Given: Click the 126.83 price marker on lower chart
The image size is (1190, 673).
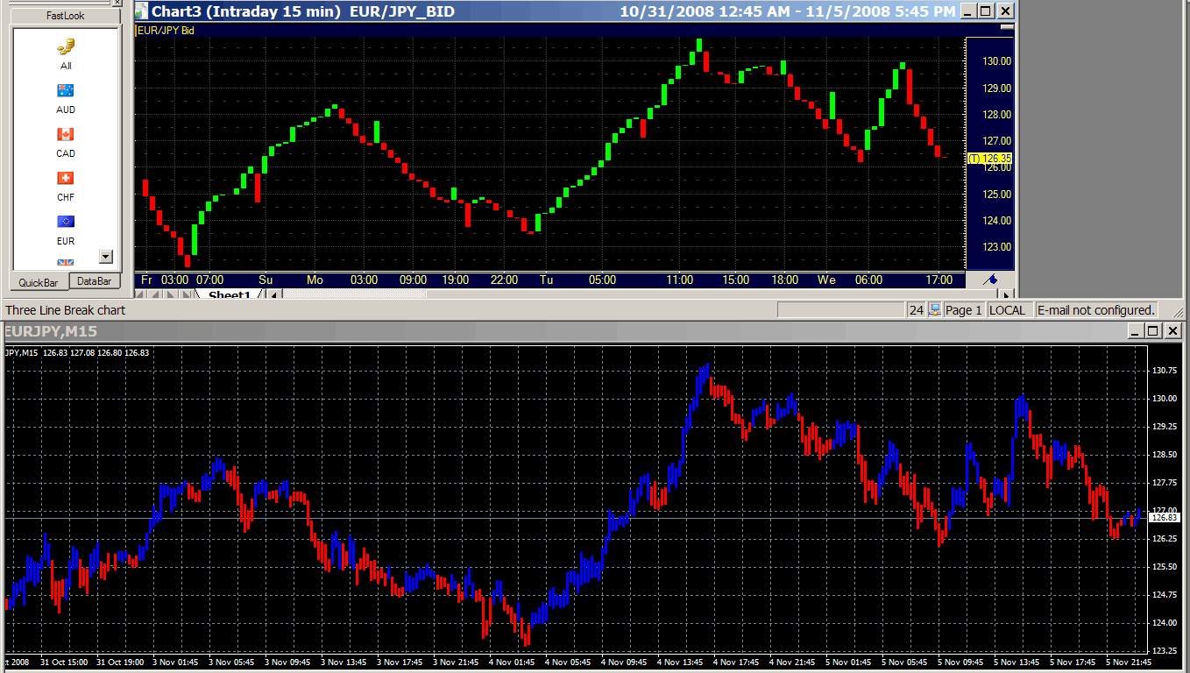Looking at the screenshot, I should pos(1165,518).
